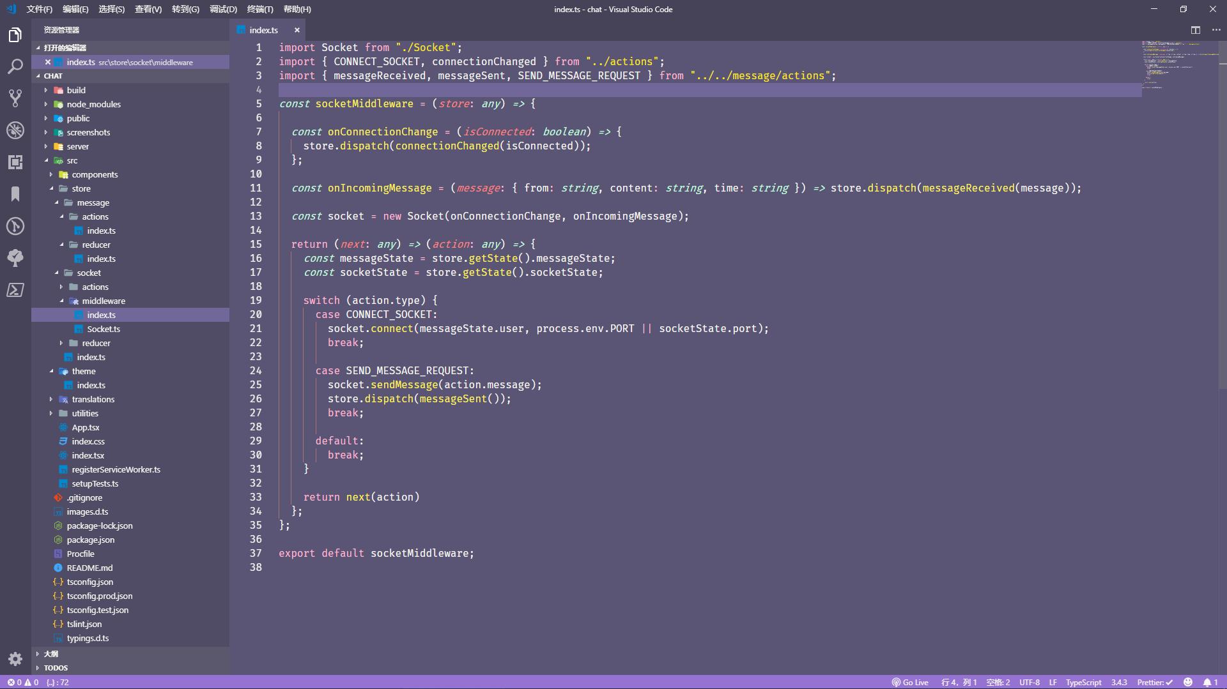Click TypeScript language mode in status bar
This screenshot has width=1227, height=689.
coord(1083,682)
